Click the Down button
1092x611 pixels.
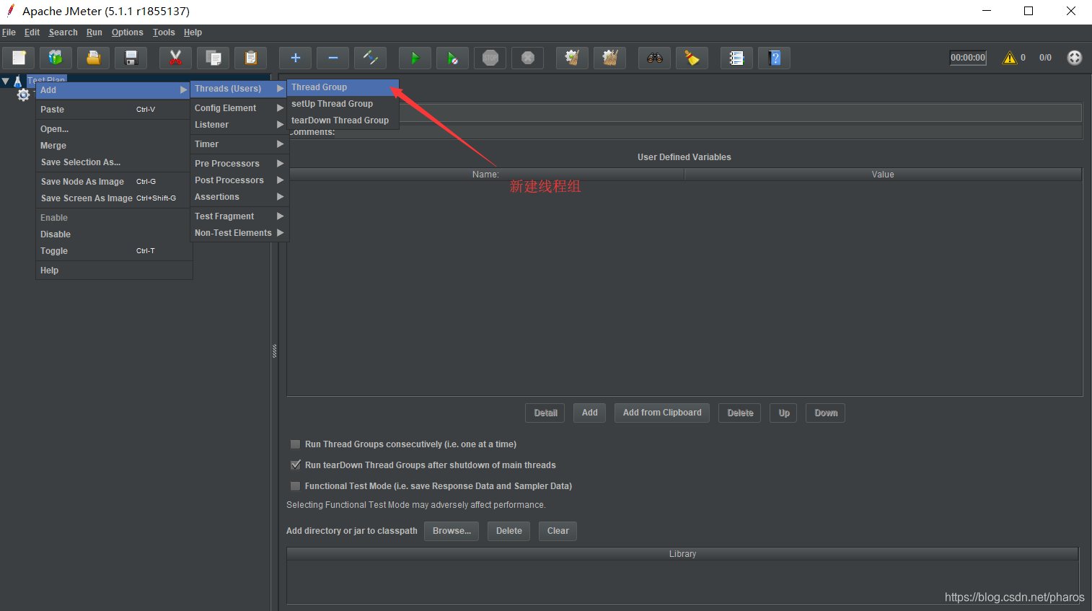tap(825, 413)
